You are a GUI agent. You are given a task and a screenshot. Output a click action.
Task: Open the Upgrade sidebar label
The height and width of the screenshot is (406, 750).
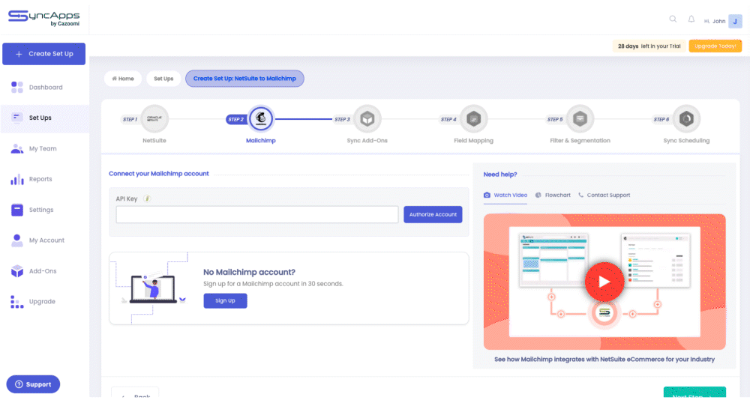tap(42, 301)
